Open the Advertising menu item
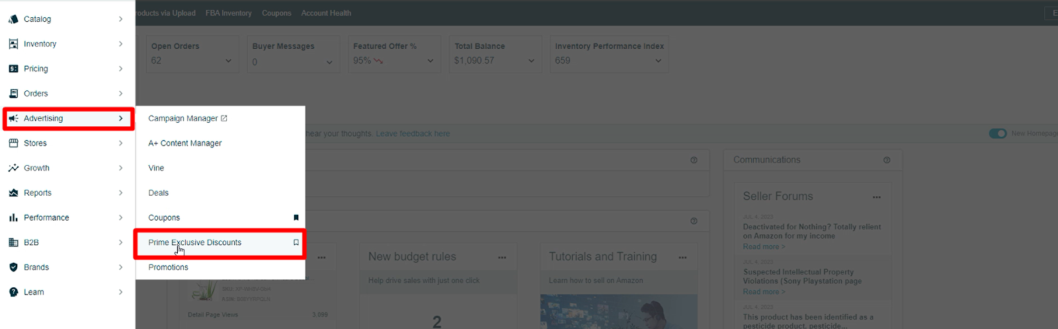Image resolution: width=1058 pixels, height=329 pixels. coord(68,118)
